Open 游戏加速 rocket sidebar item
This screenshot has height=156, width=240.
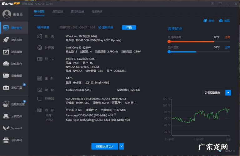(x=14, y=40)
